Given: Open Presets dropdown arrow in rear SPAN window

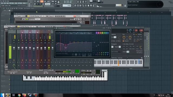Looking at the screenshot, I should (x=12, y=27).
